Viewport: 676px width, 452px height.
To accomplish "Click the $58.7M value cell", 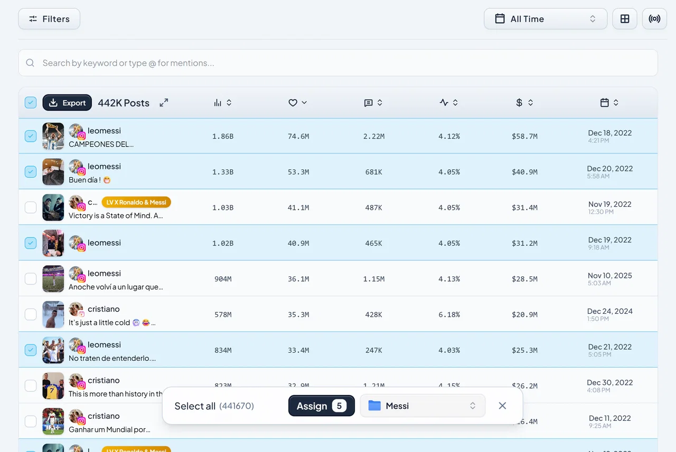I will pos(524,136).
